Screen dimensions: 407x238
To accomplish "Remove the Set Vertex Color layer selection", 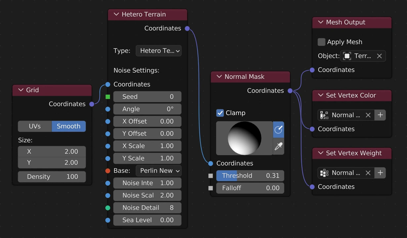I will (x=368, y=115).
